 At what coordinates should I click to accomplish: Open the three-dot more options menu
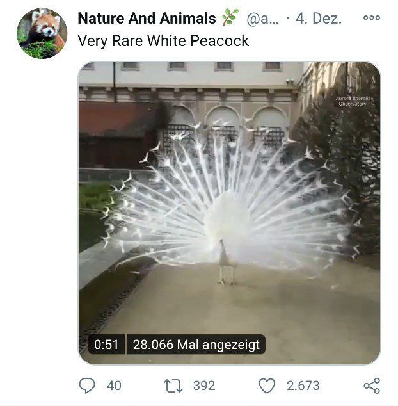[x=372, y=17]
